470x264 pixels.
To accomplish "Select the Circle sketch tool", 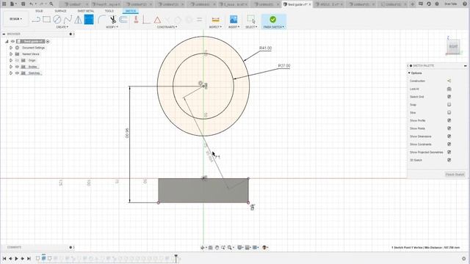I will coord(57,20).
